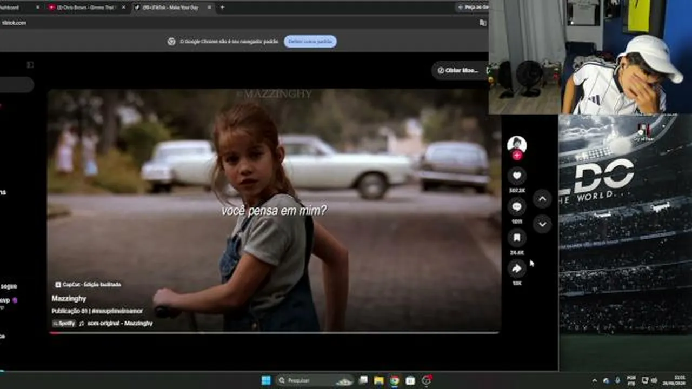
Task: Open the CapCut - Edição facilitada link
Action: [x=88, y=284]
